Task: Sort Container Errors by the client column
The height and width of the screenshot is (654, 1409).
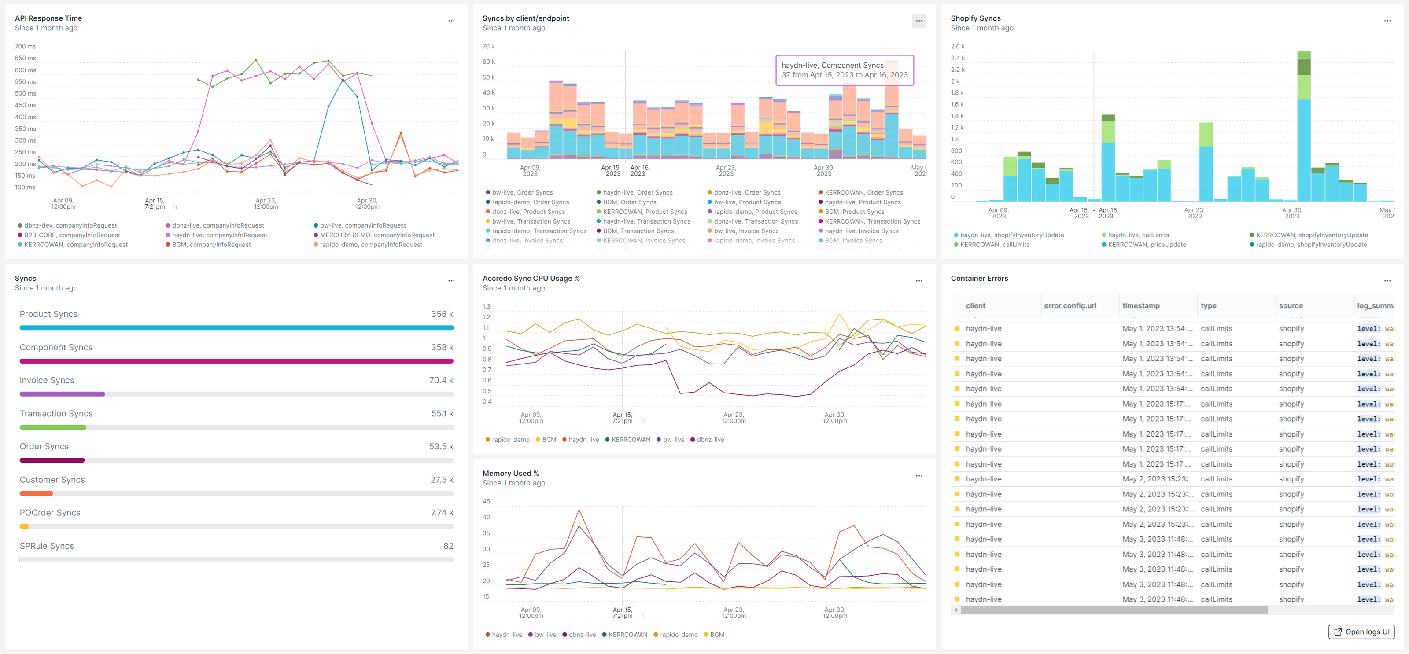Action: point(975,306)
